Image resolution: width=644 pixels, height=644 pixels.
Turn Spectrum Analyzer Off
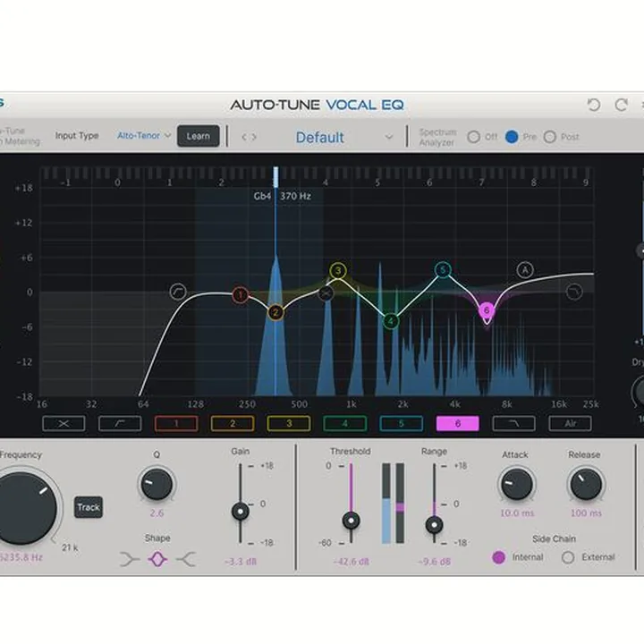[x=473, y=137]
